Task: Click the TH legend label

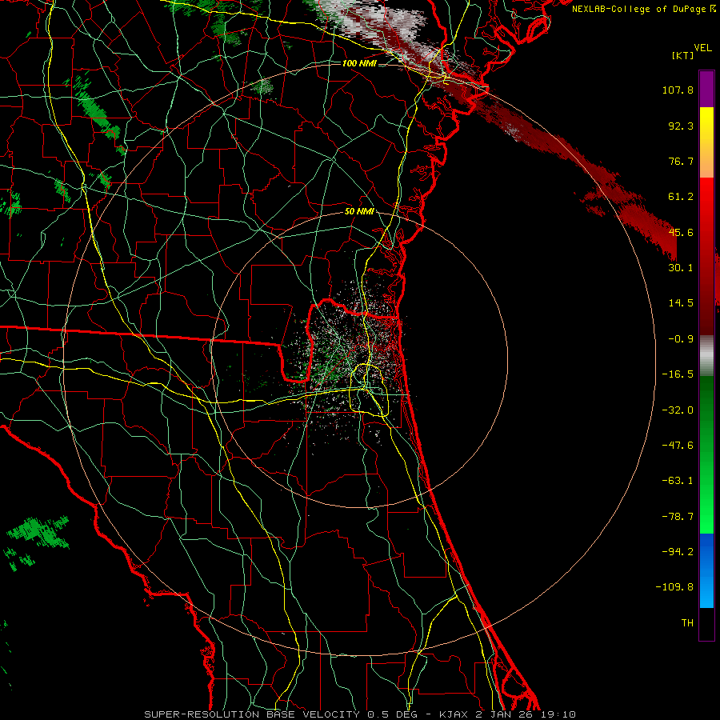Action: [x=687, y=623]
